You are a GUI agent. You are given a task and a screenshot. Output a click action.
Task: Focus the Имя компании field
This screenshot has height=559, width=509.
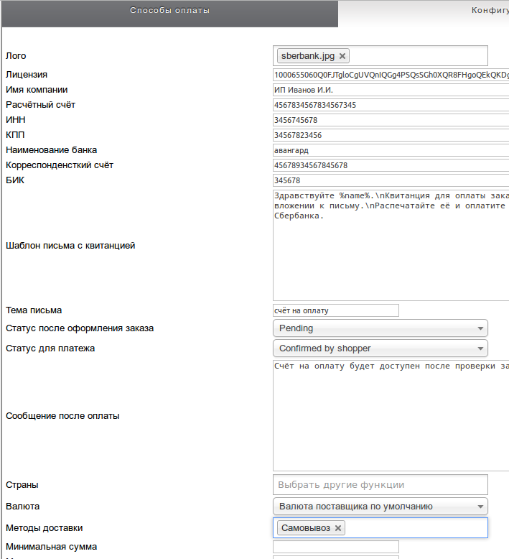coord(391,90)
